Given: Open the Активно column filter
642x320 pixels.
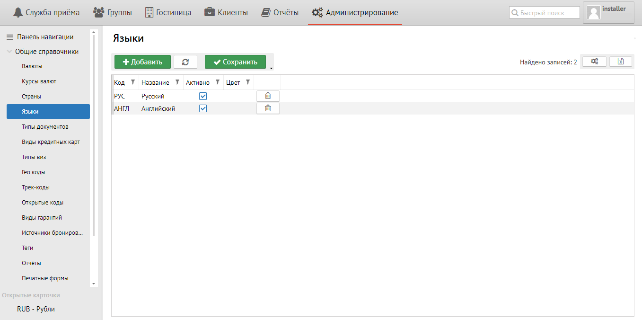Looking at the screenshot, I should [x=218, y=82].
